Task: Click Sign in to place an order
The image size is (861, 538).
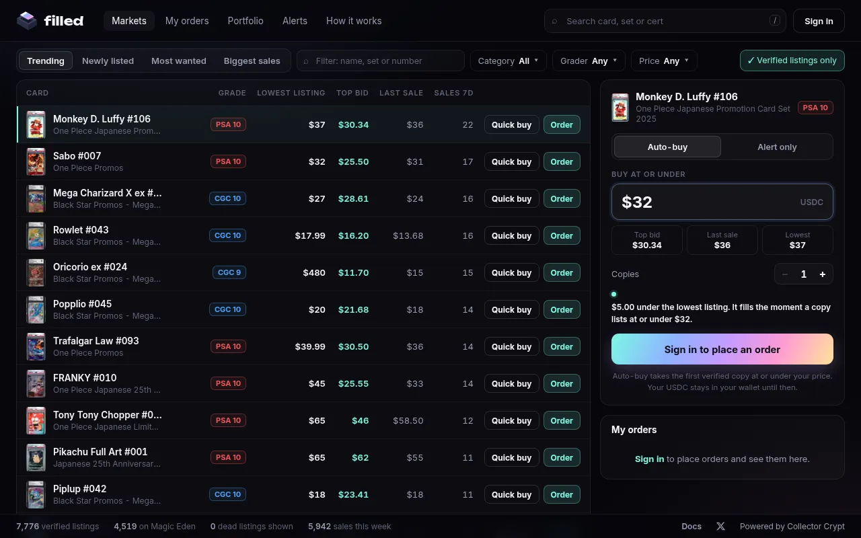Action: coord(722,349)
